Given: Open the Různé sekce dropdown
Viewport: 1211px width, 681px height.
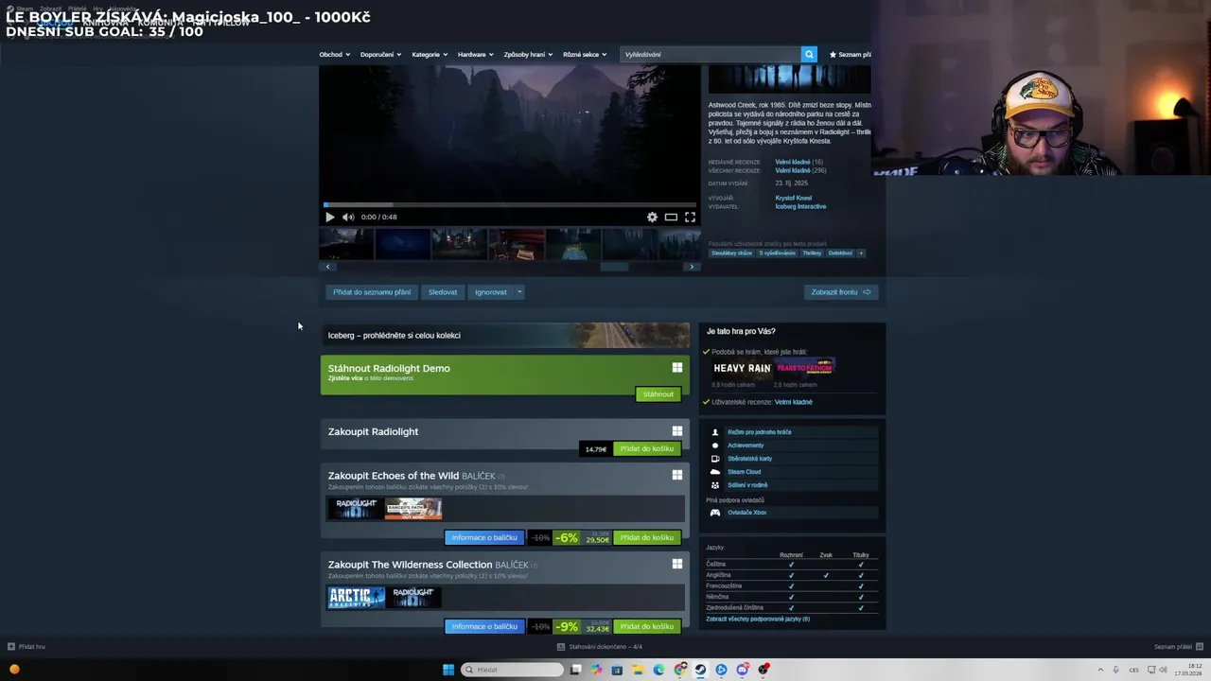Looking at the screenshot, I should point(585,54).
